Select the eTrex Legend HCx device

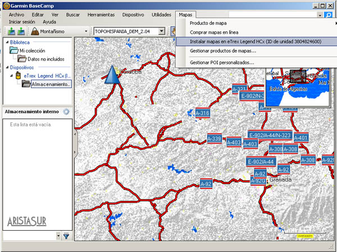tap(47, 76)
